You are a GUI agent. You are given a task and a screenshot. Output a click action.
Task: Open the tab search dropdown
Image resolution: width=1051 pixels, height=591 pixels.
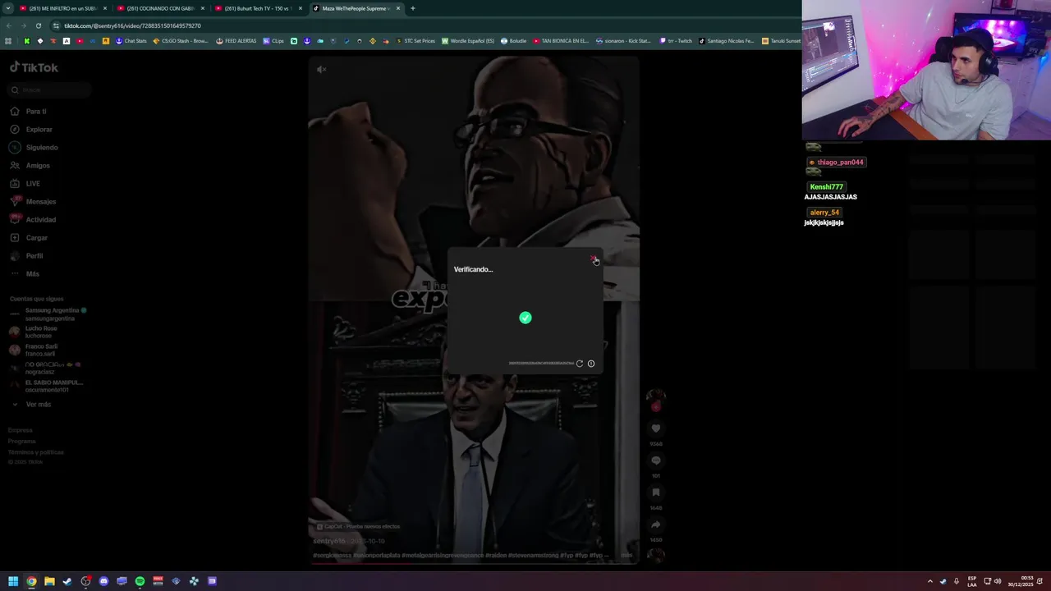[x=7, y=8]
